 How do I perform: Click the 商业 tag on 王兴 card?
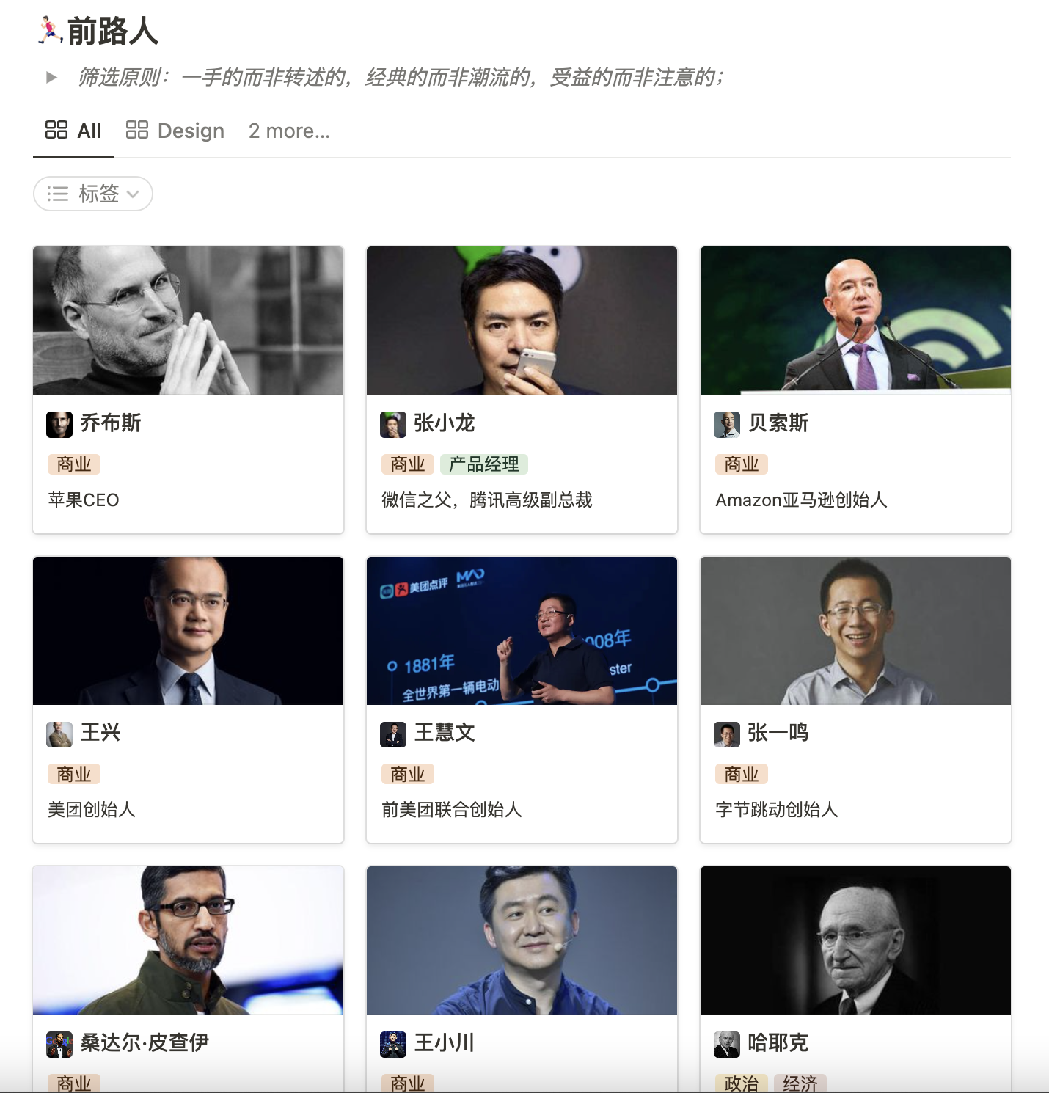tap(74, 774)
